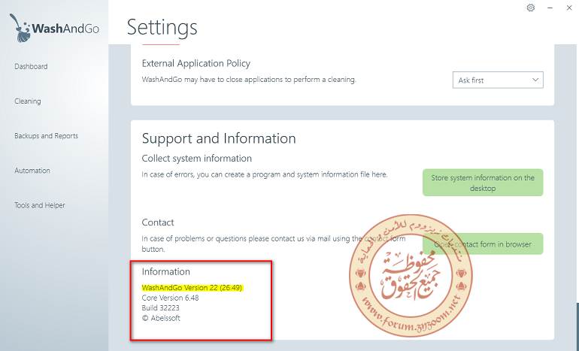Click the Collect system information heading
Image resolution: width=579 pixels, height=351 pixels.
[197, 159]
